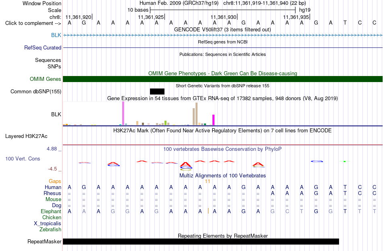Click the 11,361,925 position marker
Image resolution: width=383 pixels, height=251 pixels.
(151, 17)
